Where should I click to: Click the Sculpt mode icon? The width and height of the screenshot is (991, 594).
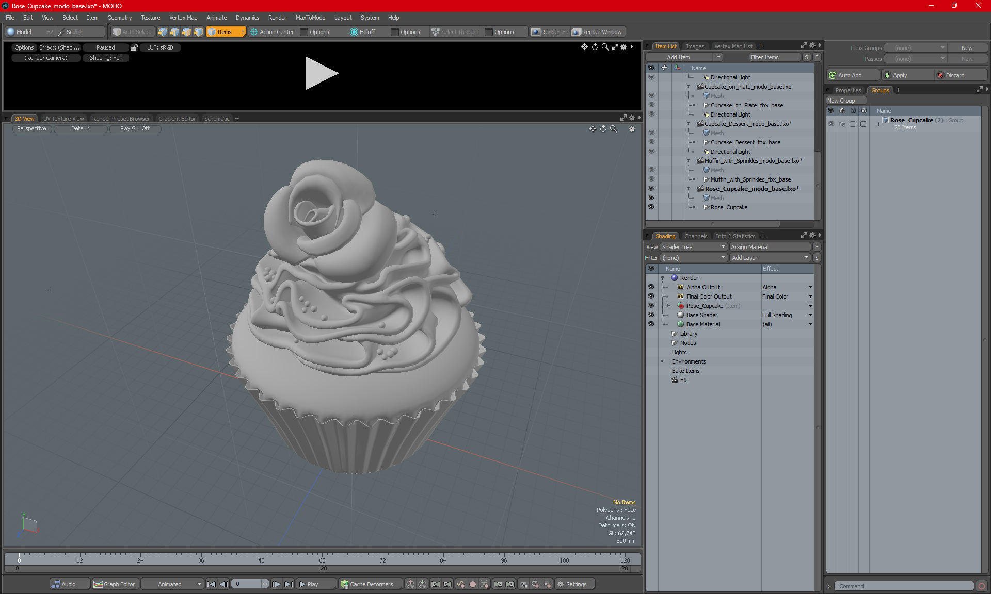tap(61, 32)
